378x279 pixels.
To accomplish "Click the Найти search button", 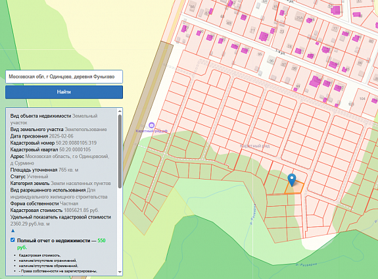I will (x=64, y=92).
